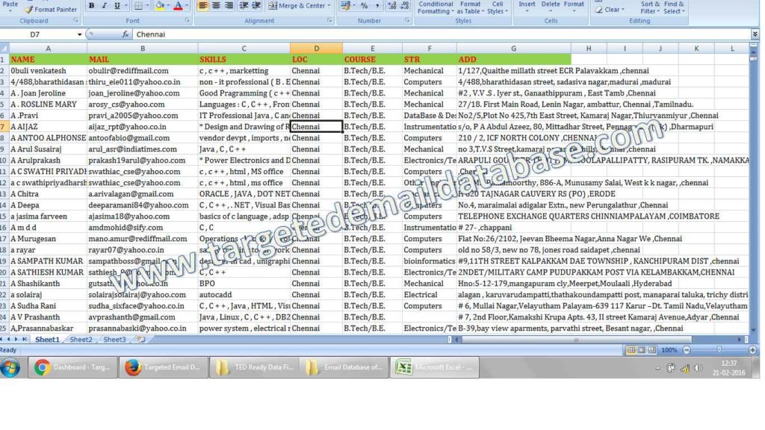
Task: Align text left in Alignment group
Action: (x=203, y=6)
